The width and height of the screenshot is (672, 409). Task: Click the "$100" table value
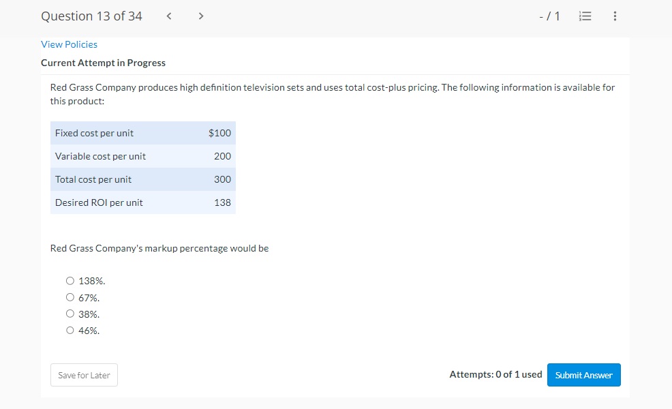pyautogui.click(x=220, y=134)
